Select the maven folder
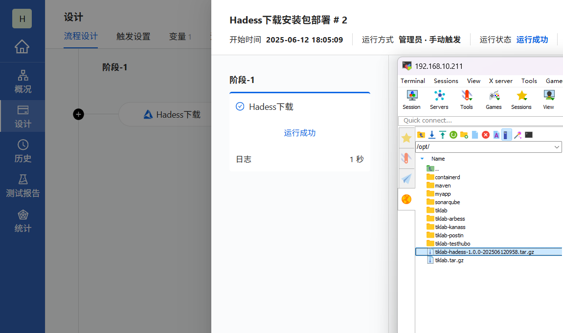Screen dimensions: 563x333 tap(439, 186)
